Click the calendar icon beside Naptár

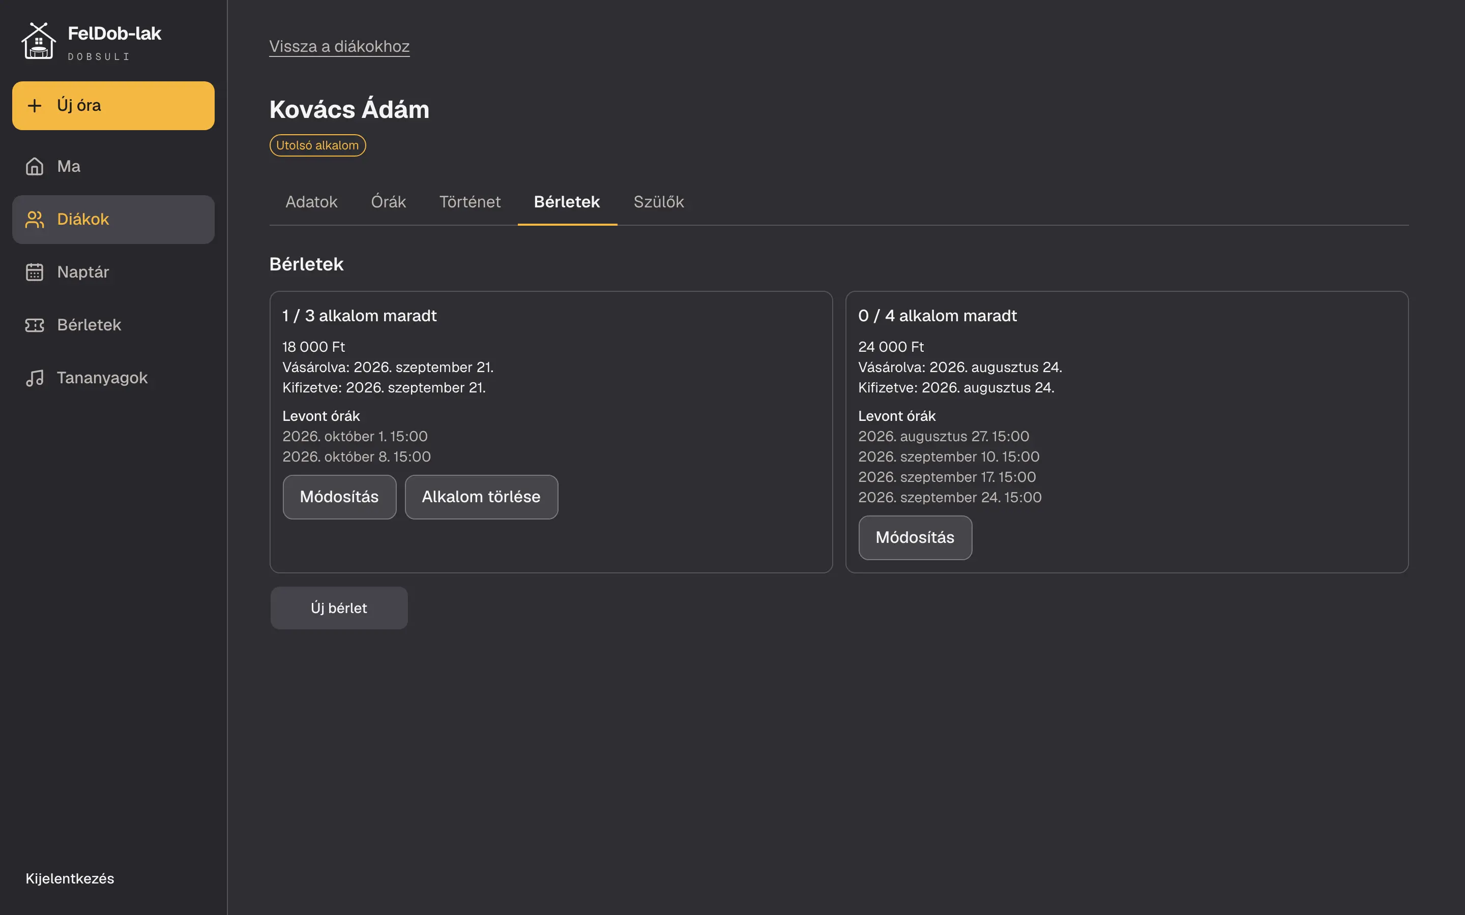click(x=35, y=272)
